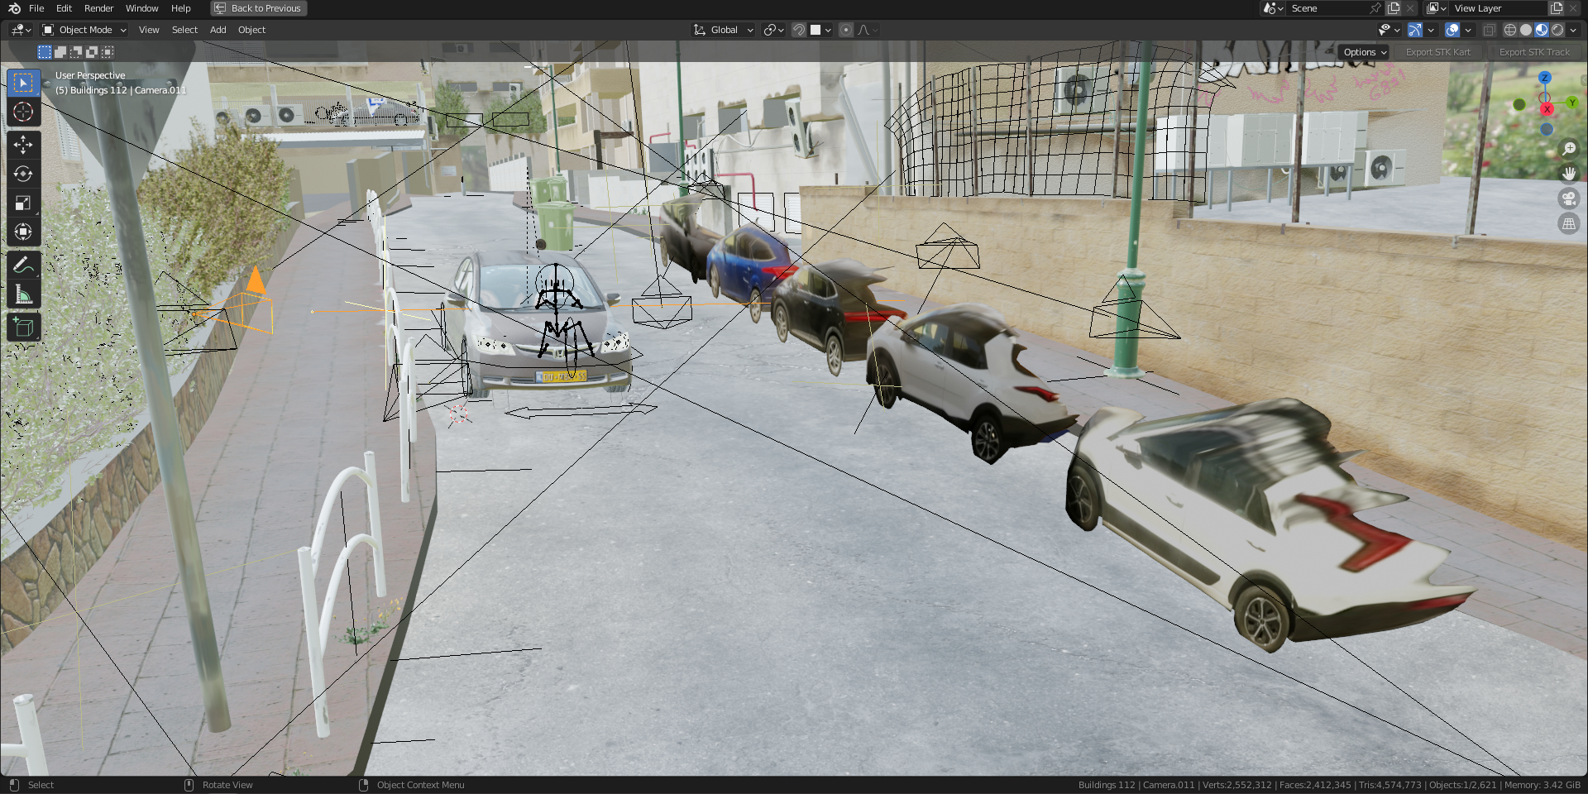Activate the Measure tool

[x=23, y=294]
